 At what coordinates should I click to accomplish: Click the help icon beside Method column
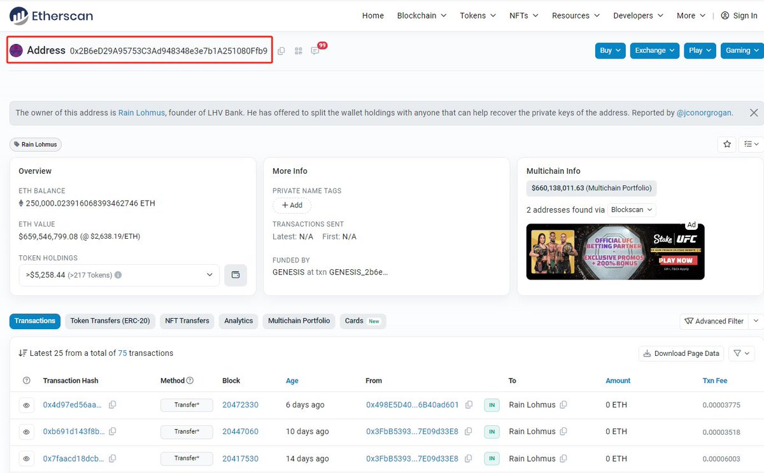(190, 381)
